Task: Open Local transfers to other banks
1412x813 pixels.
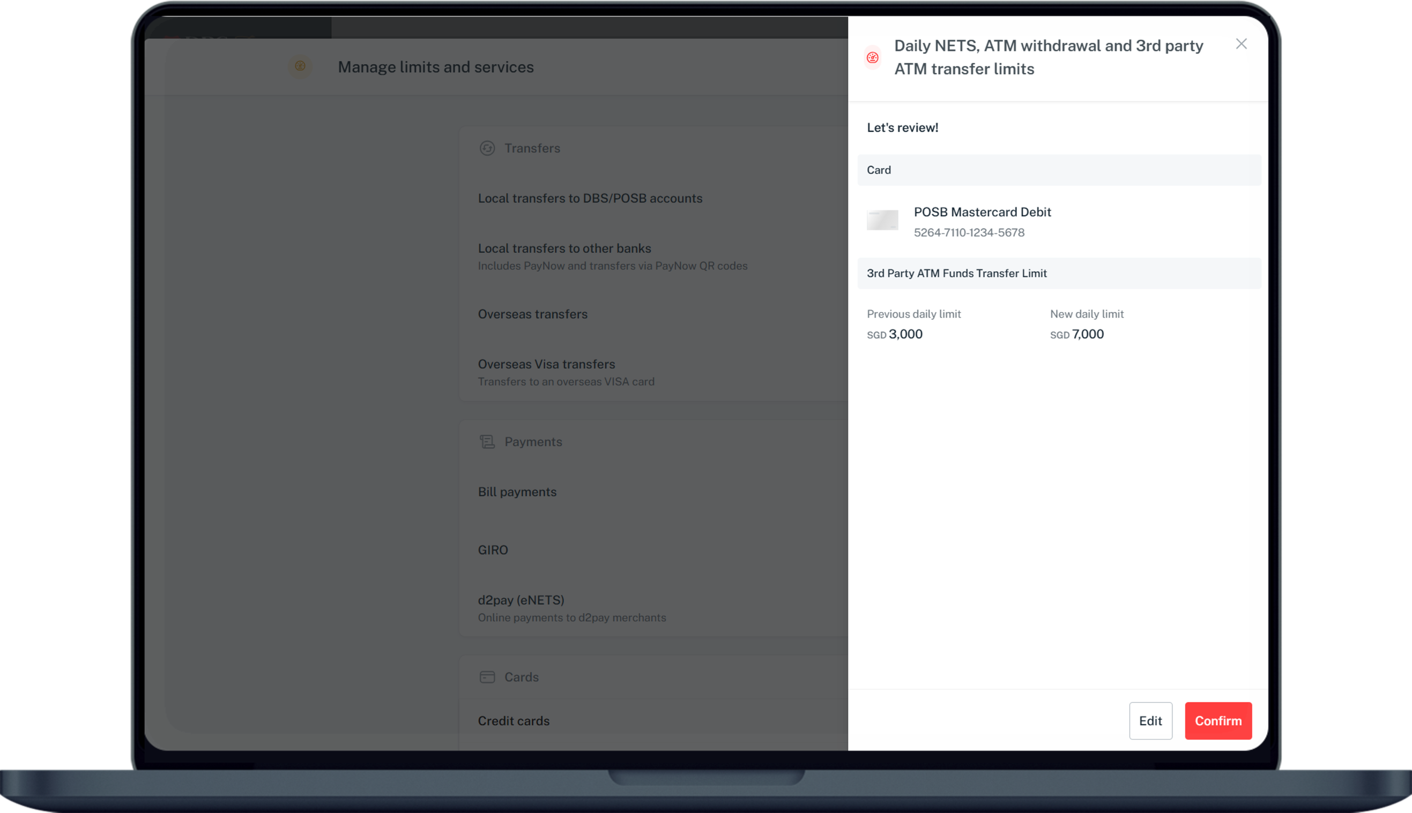Action: 564,249
